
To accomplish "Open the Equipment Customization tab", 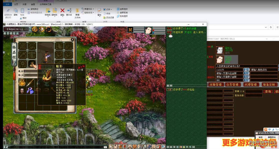I will tap(269, 85).
